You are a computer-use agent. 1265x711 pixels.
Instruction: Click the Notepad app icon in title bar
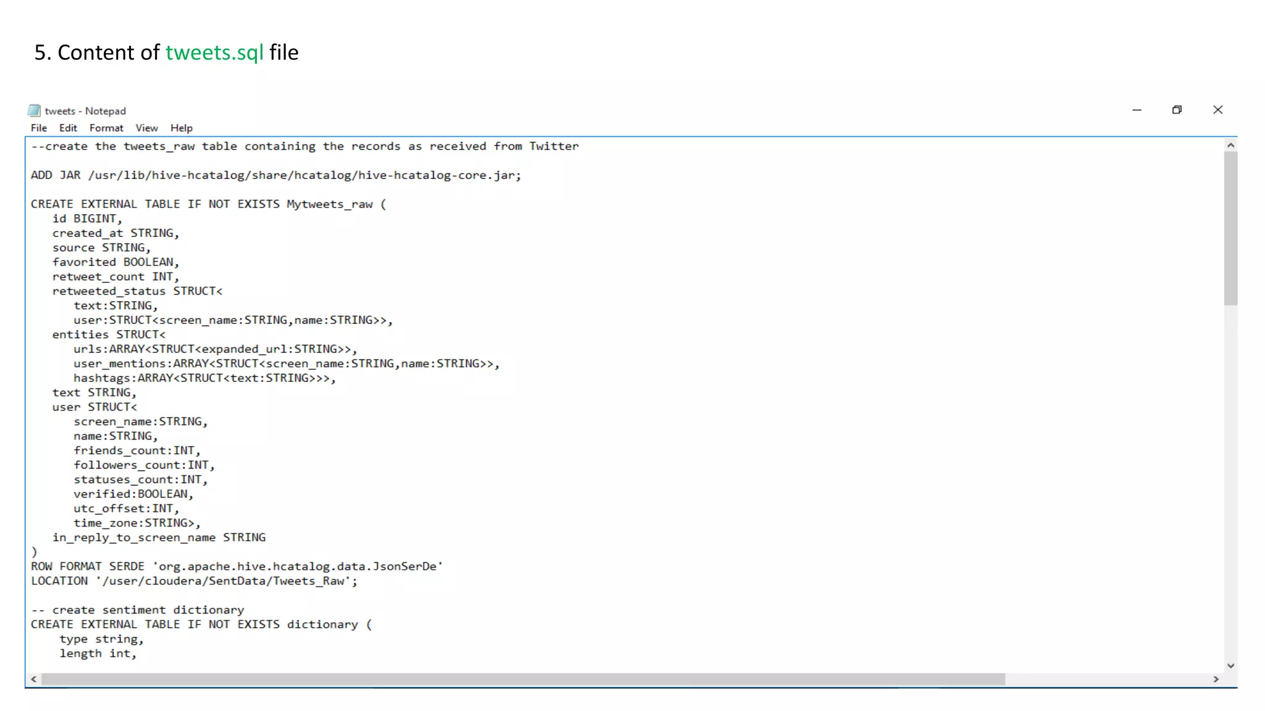pos(34,110)
